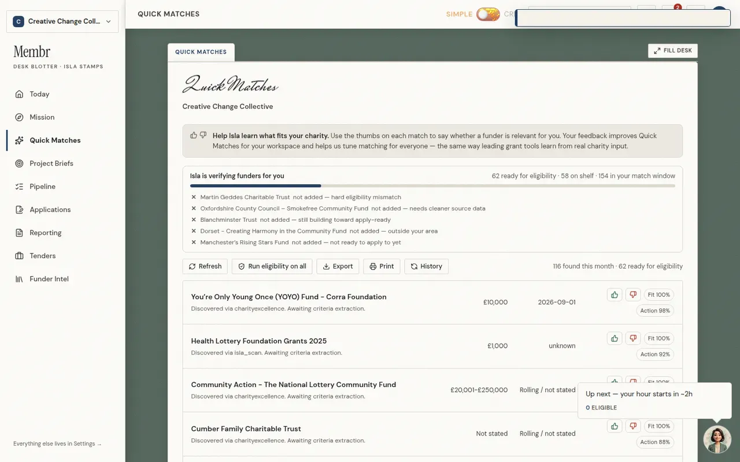
Task: Click the Up next hour popup
Action: coord(654,400)
